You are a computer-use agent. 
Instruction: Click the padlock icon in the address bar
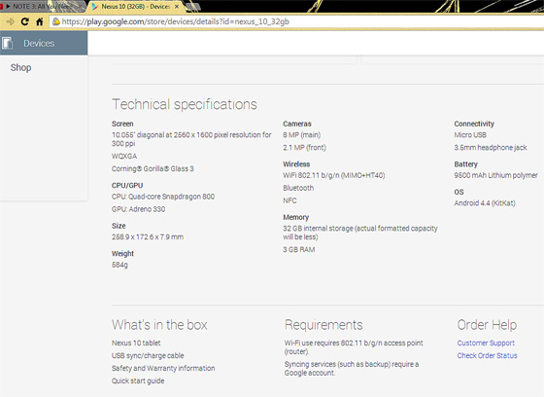pos(56,21)
